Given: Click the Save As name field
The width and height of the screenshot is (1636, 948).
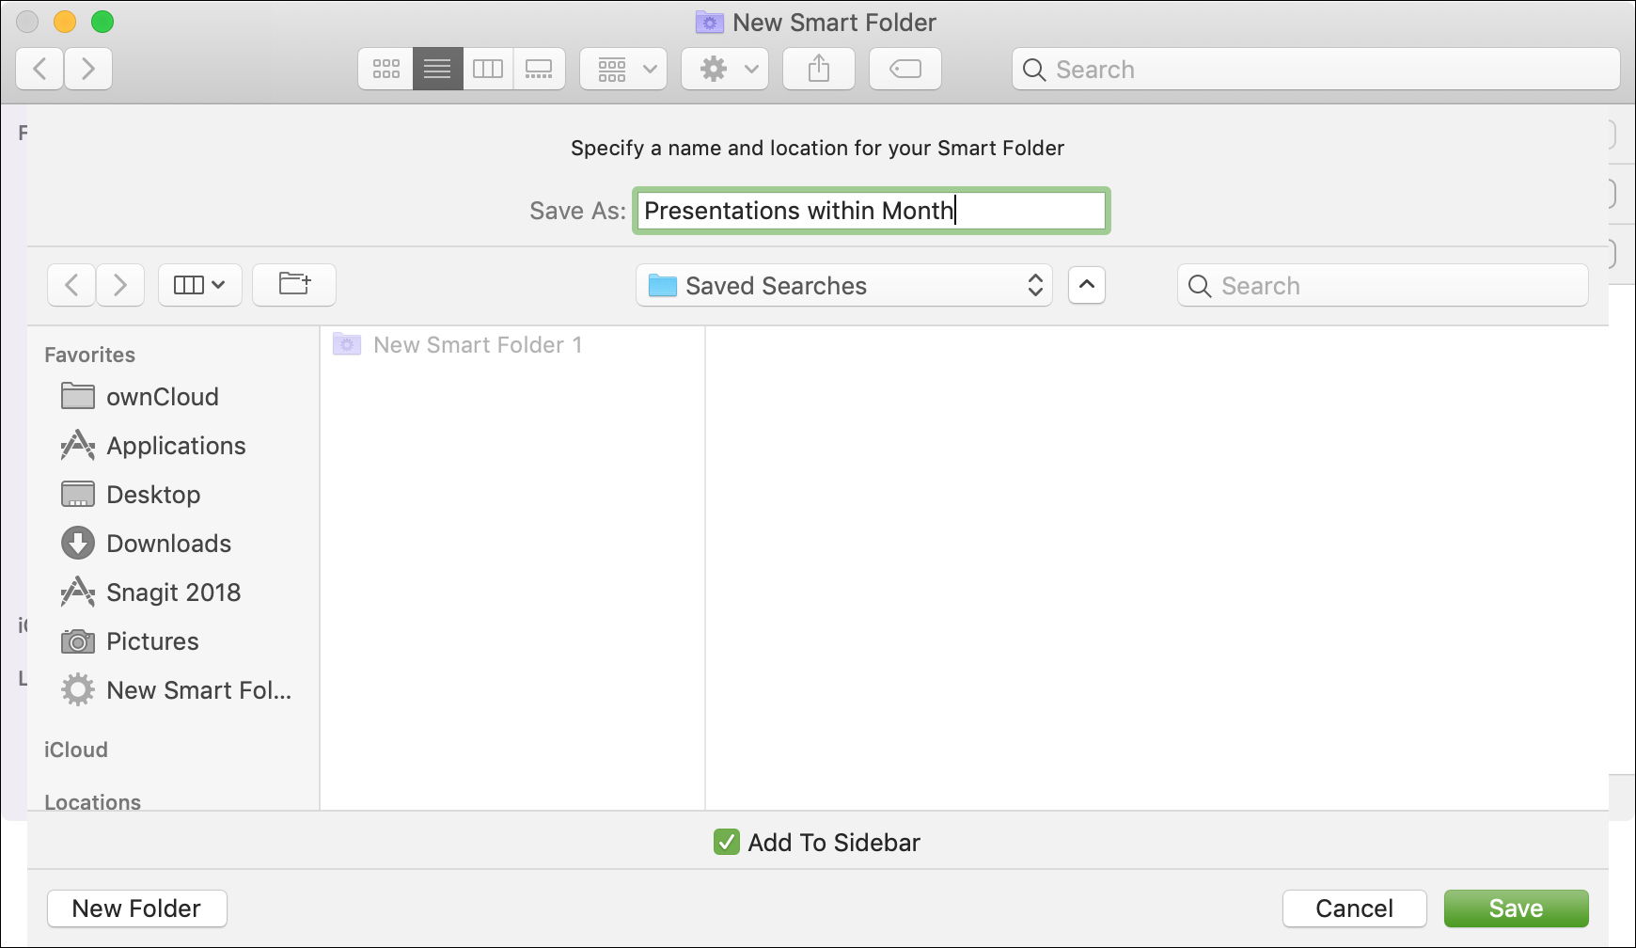Looking at the screenshot, I should [872, 211].
